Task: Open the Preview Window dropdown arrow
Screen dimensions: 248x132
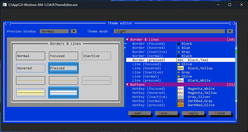Action: [x=74, y=31]
